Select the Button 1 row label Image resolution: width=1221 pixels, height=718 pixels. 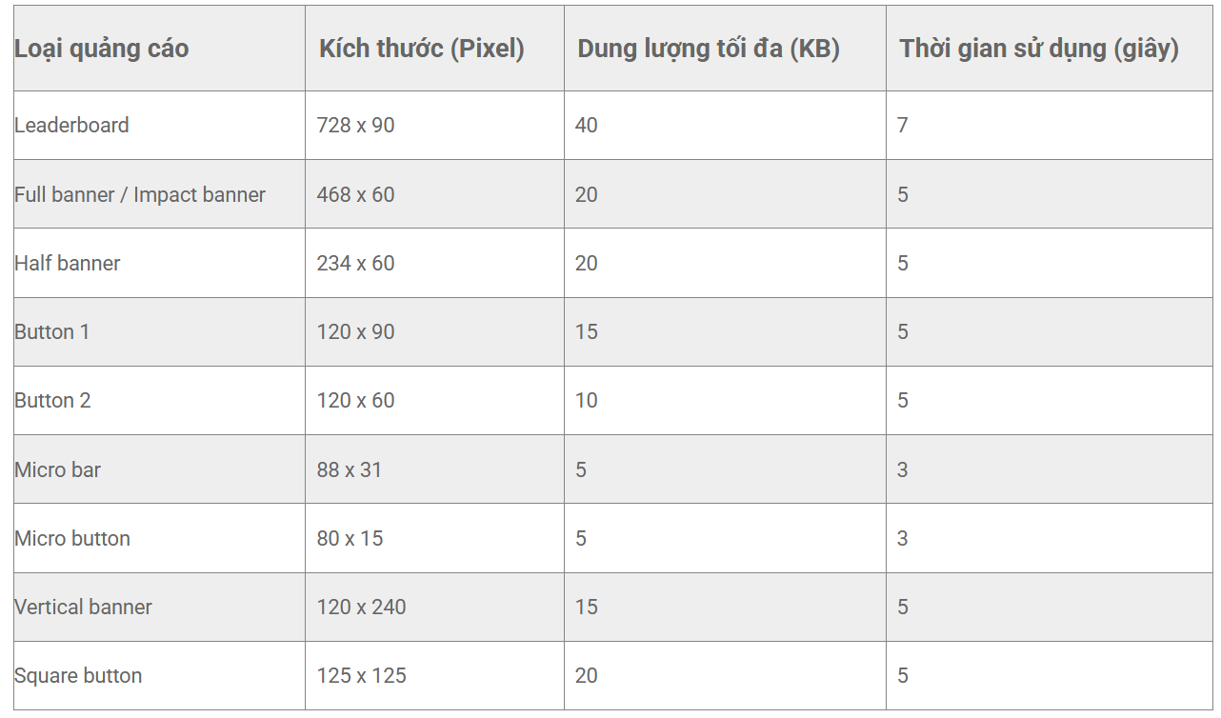(52, 331)
